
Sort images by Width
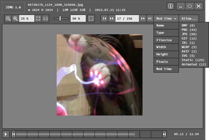point(166,47)
